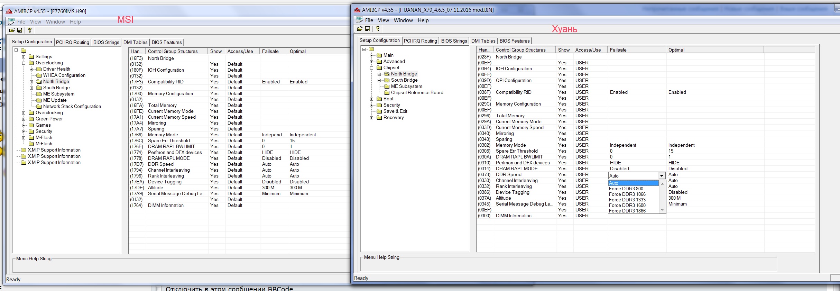The image size is (840, 291).
Task: Open the Window menu in HUANAN window
Action: tap(403, 20)
